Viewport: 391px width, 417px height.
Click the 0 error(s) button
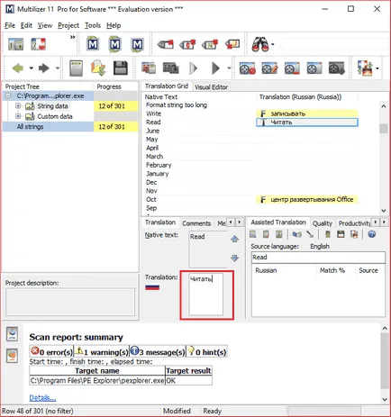point(51,351)
